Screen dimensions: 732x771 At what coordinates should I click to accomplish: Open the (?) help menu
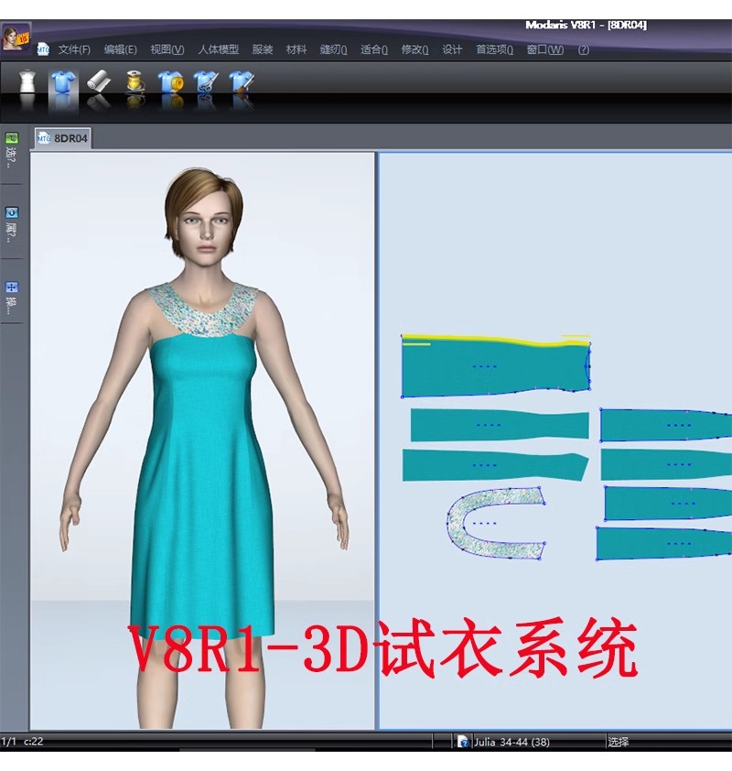pos(583,49)
